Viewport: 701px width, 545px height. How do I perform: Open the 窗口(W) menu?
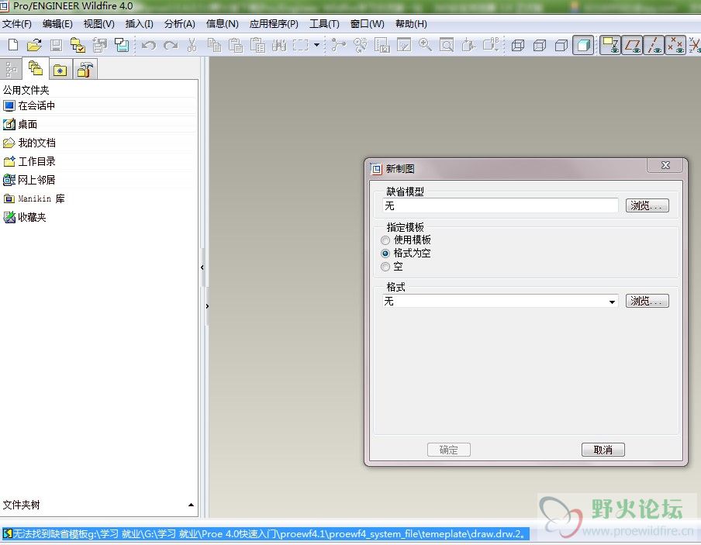click(367, 24)
